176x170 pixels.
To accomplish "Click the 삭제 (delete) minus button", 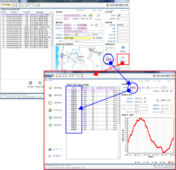I will pos(154,162).
